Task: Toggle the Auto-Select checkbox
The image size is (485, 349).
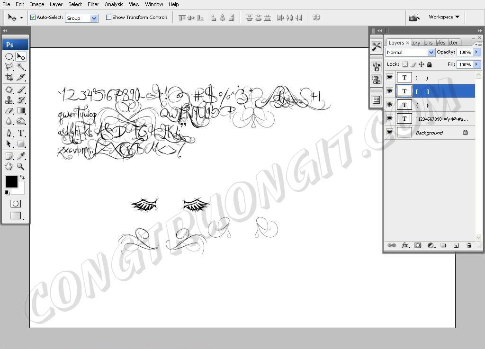Action: pos(33,18)
